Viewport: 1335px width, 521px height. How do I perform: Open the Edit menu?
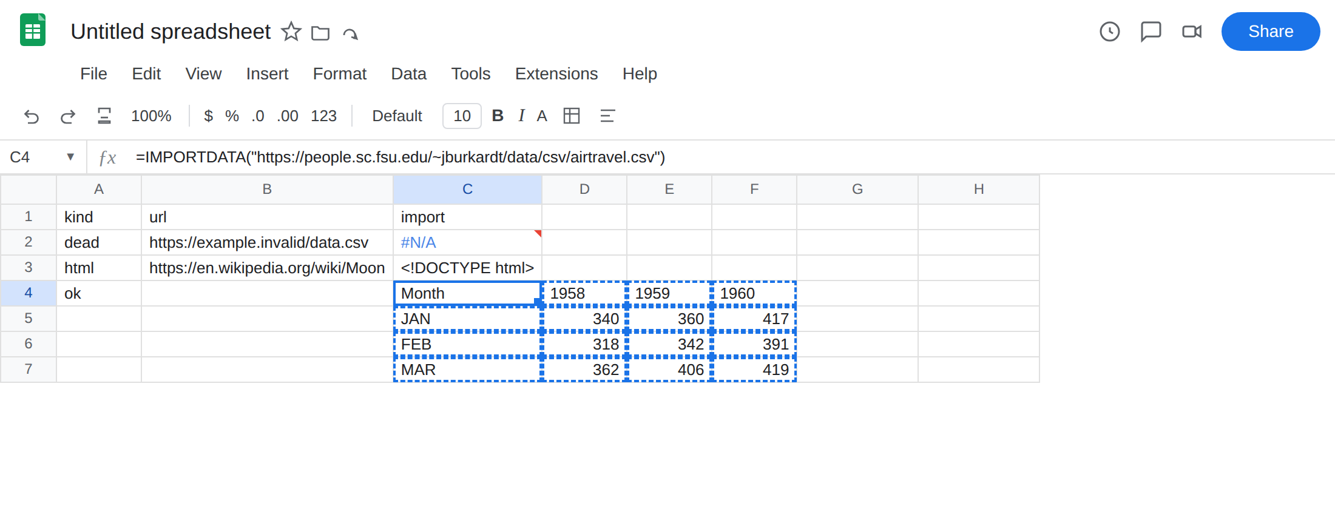pos(146,74)
